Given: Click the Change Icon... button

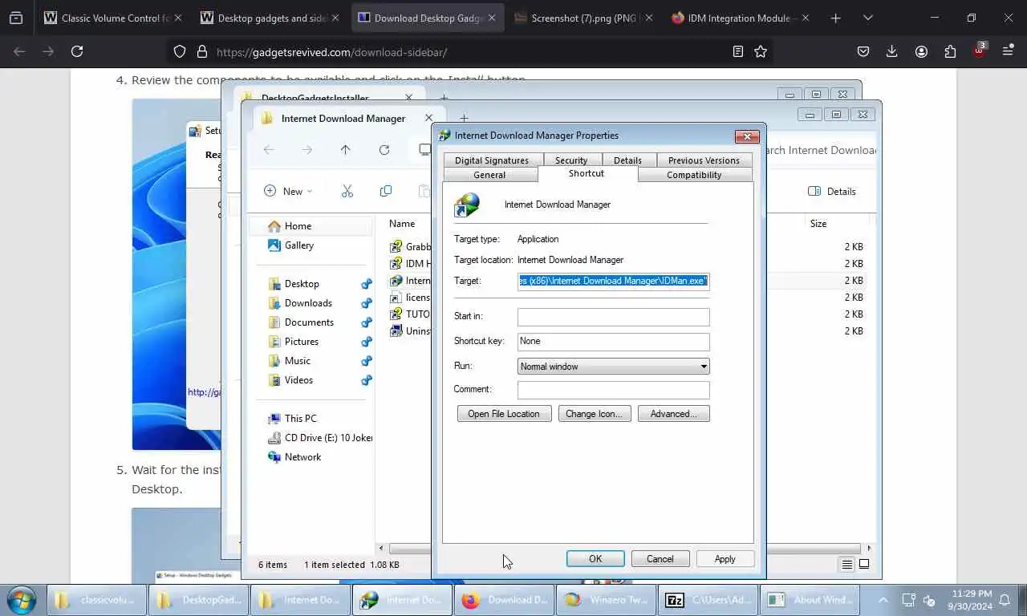Looking at the screenshot, I should 594,414.
